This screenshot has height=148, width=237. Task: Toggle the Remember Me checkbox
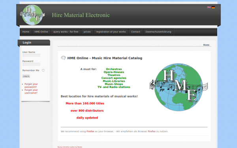point(43,70)
